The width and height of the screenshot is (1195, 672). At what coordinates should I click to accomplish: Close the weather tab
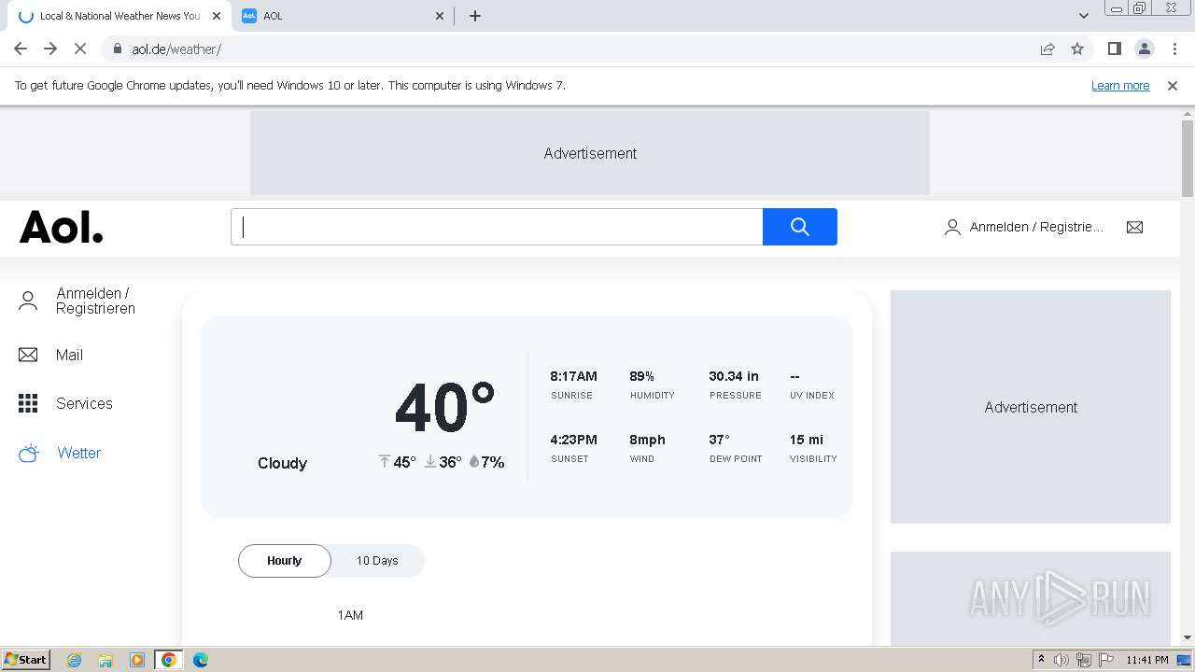click(217, 16)
